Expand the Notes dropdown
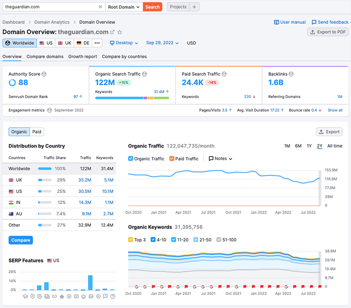The width and height of the screenshot is (351, 308). click(x=220, y=158)
